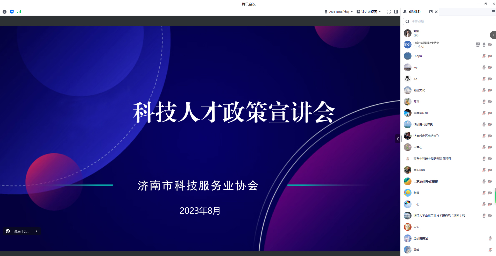Image resolution: width=496 pixels, height=256 pixels.
Task: Collapse the chat bar with its arrow
Action: coord(37,231)
